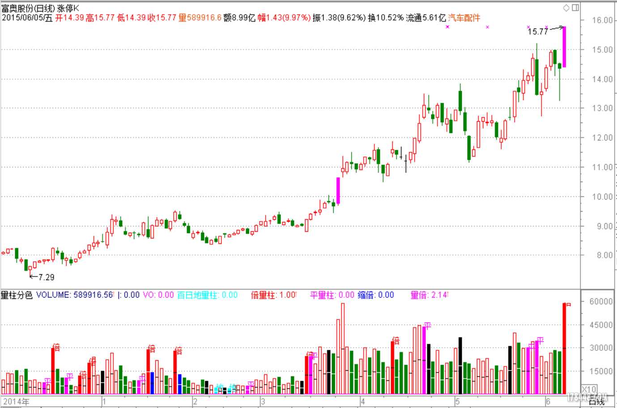617x408 pixels.
Task: Click the turnover amount 额8.99亿
Action: 239,18
